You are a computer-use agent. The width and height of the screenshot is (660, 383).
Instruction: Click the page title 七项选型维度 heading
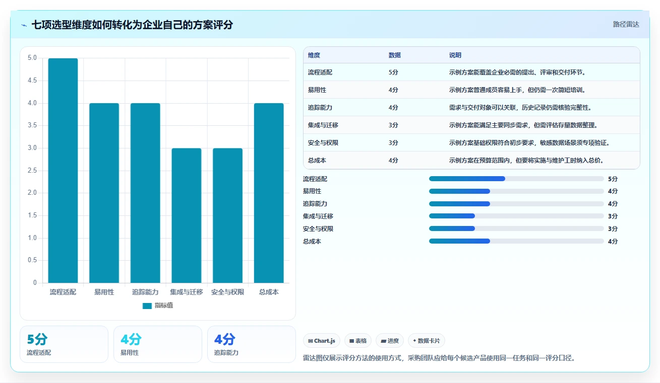tap(132, 25)
